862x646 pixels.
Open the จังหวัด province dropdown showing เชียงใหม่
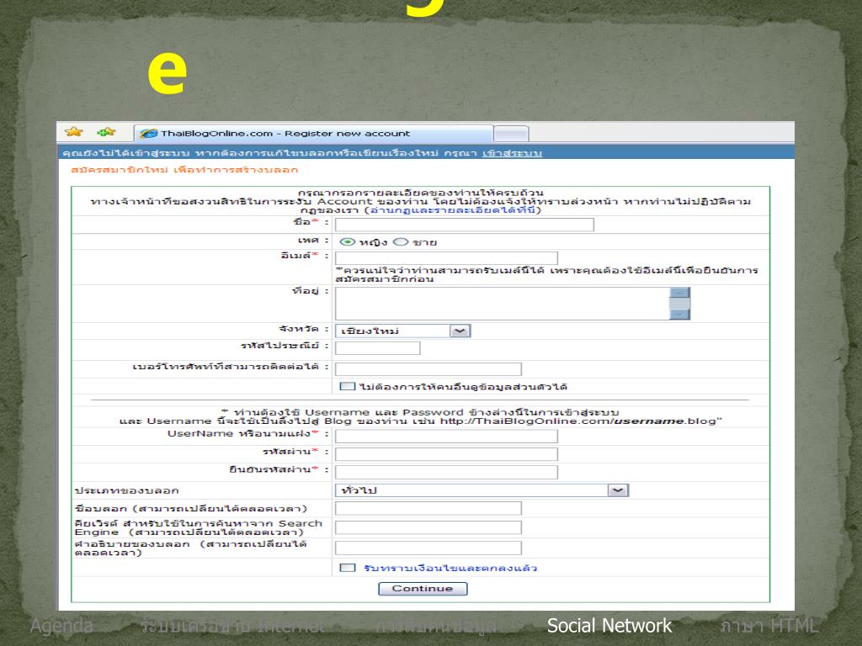(403, 331)
